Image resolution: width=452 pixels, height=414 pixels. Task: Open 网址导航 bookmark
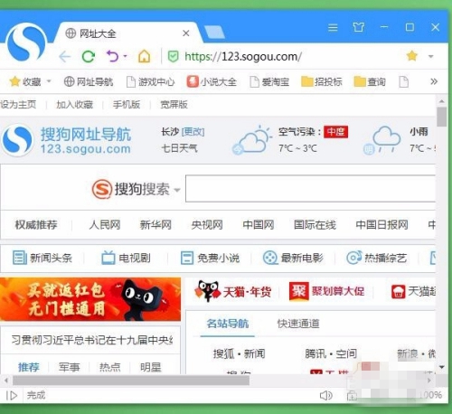[x=89, y=81]
